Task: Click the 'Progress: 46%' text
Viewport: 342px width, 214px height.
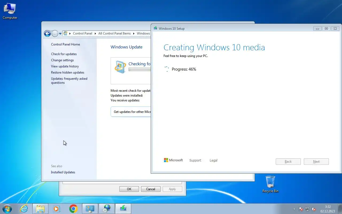Action: pyautogui.click(x=184, y=69)
